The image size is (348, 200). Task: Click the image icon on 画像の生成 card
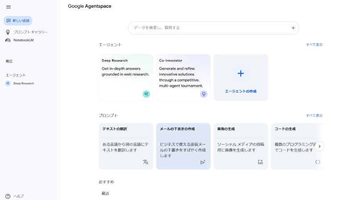click(260, 162)
